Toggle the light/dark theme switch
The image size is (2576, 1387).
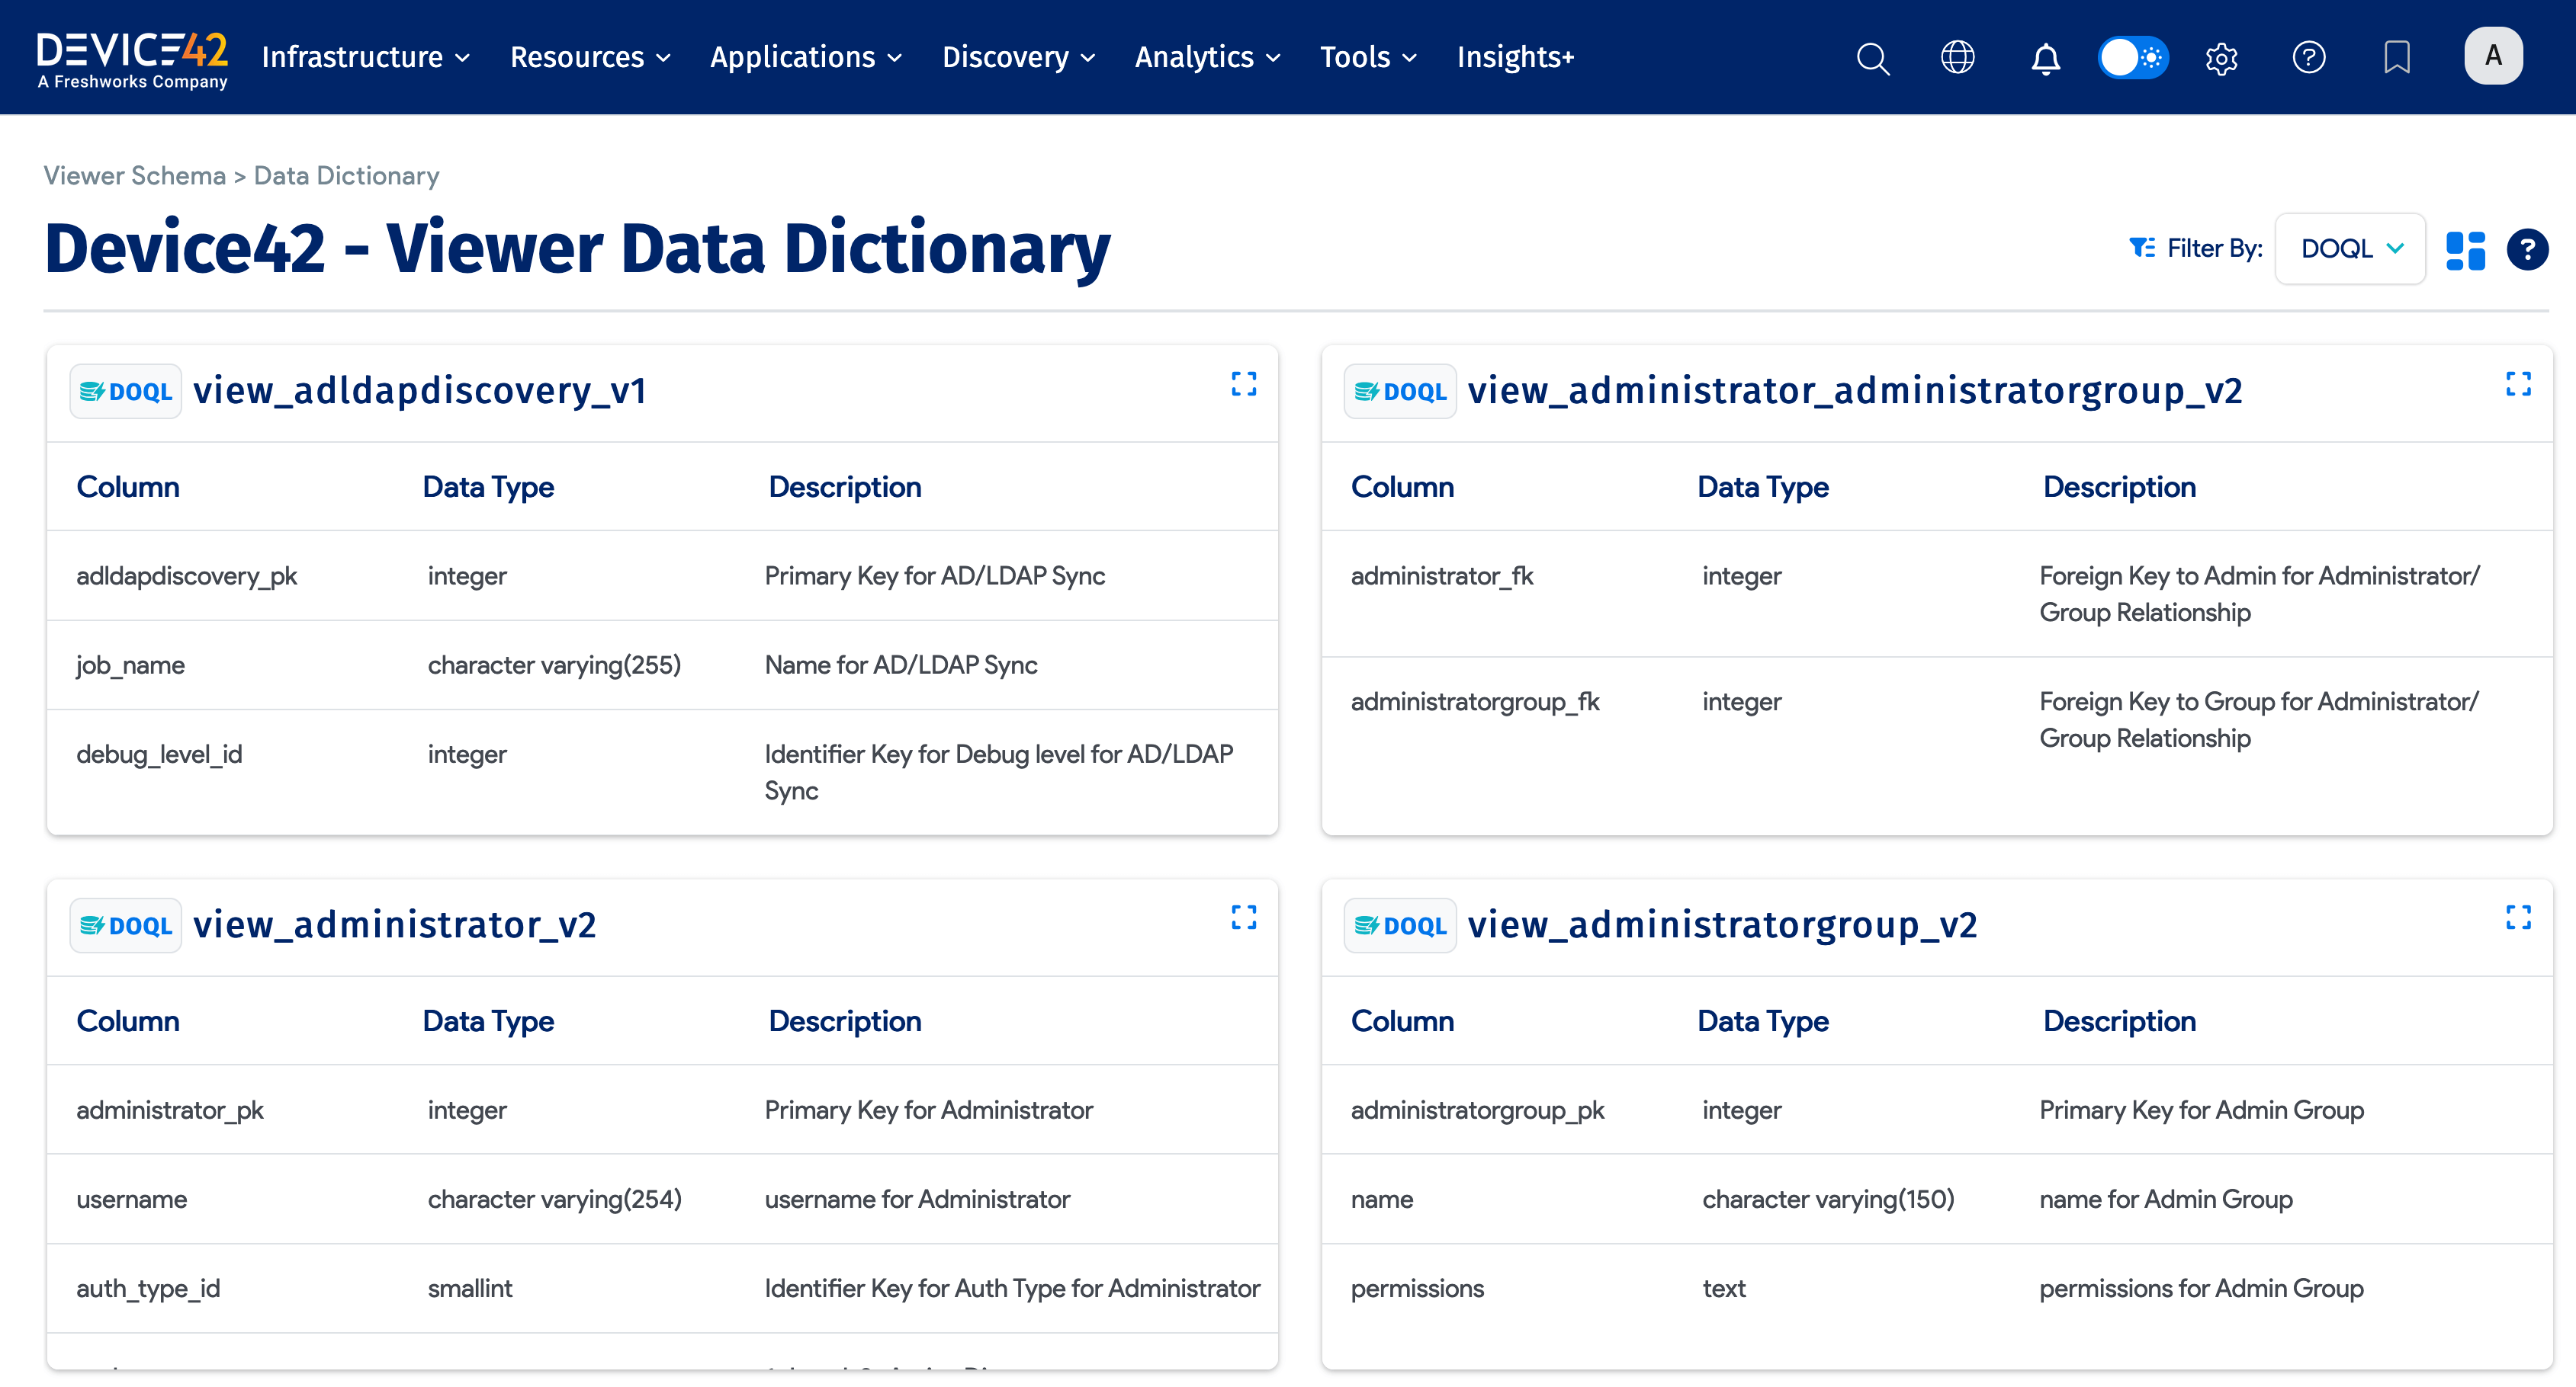tap(2133, 57)
